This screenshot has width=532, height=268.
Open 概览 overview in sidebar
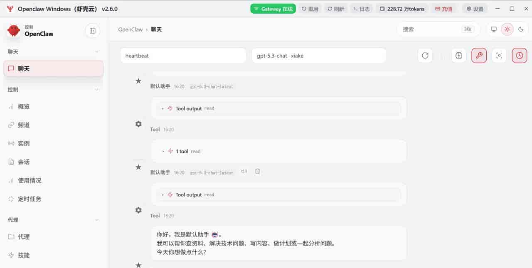point(53,107)
